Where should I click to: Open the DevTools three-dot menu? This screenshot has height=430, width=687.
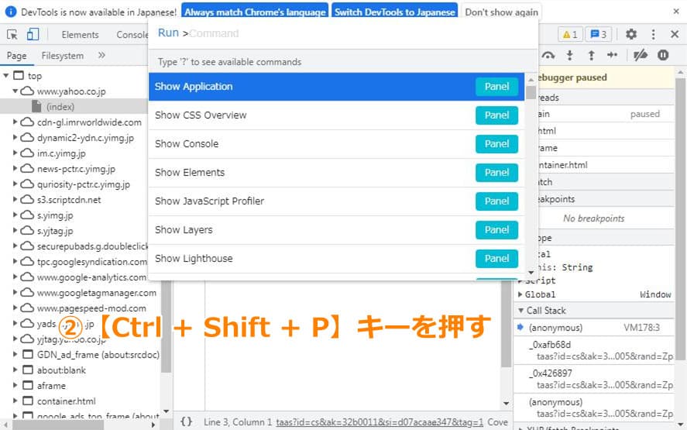(x=653, y=34)
